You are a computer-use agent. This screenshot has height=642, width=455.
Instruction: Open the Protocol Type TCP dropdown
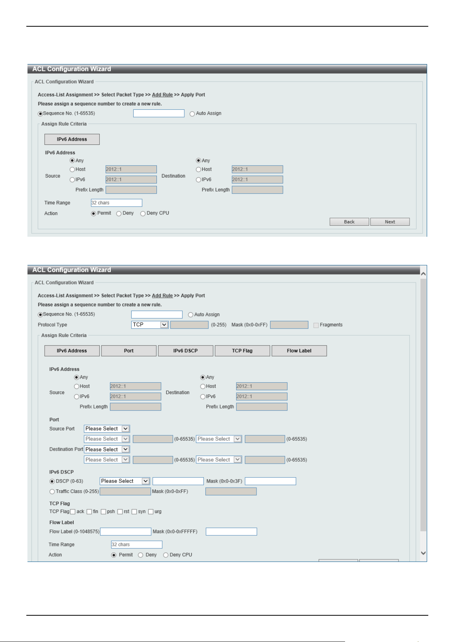click(x=150, y=325)
